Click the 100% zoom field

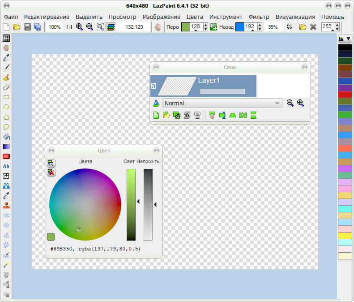[x=55, y=27]
